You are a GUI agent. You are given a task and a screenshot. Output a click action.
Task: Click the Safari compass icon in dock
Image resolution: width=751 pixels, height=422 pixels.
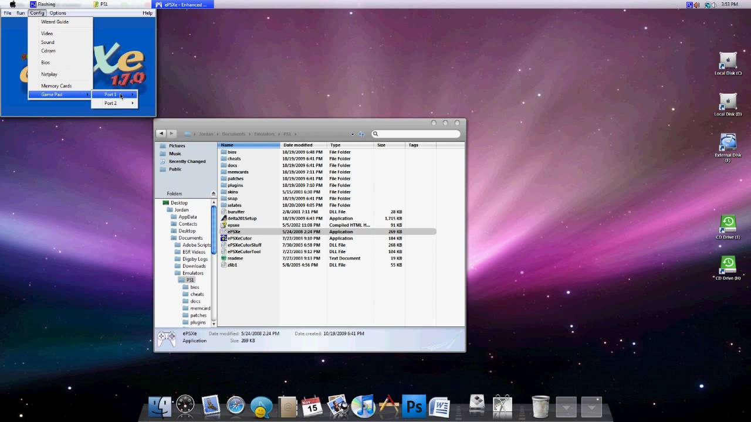[x=236, y=406]
